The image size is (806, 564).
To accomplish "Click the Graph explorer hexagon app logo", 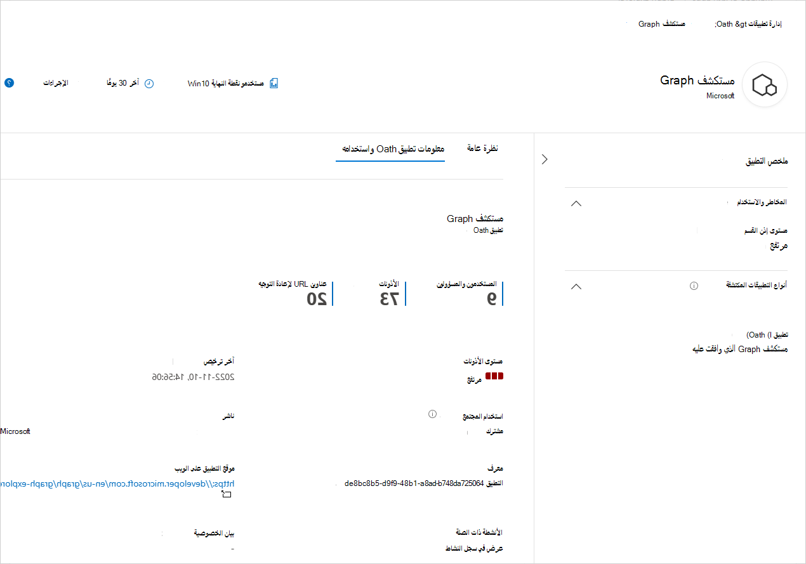I will click(765, 84).
